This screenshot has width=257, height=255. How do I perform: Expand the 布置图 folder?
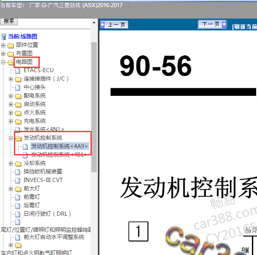[x=3, y=54]
